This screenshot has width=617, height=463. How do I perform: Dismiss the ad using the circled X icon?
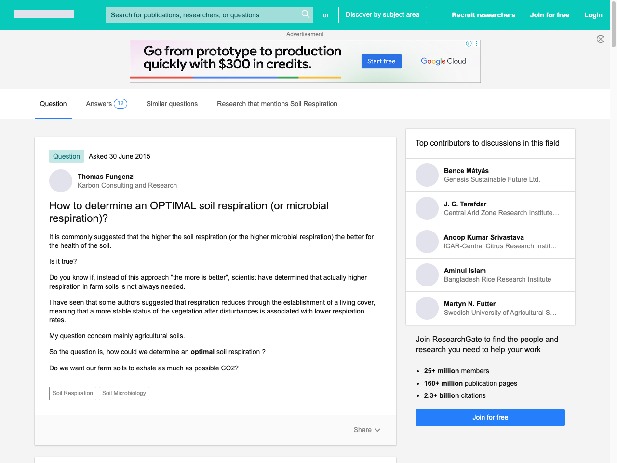click(x=600, y=39)
